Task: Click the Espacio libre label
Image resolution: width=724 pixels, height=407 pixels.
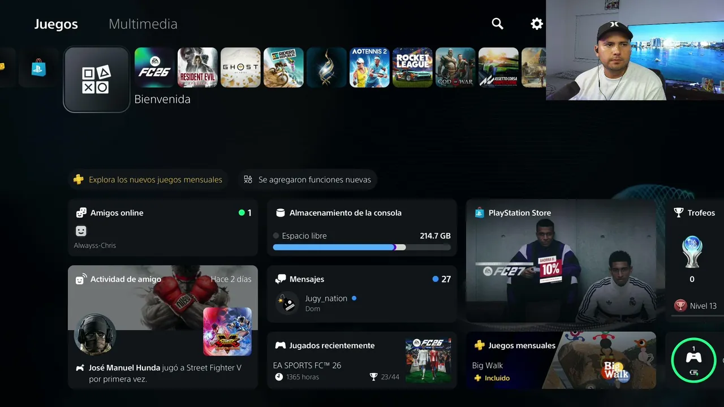Action: click(304, 236)
